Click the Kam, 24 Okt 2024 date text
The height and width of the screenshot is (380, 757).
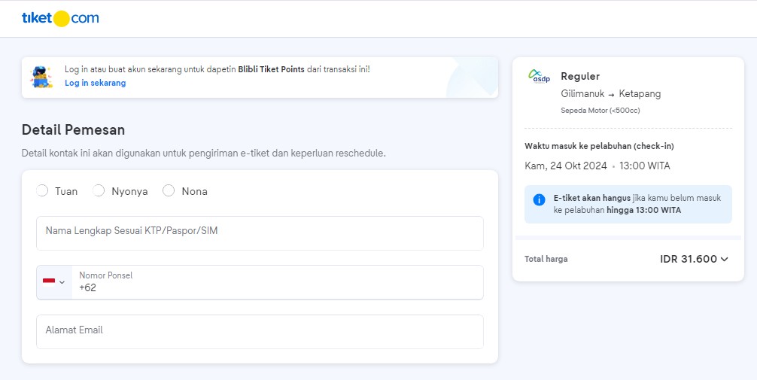coord(566,166)
